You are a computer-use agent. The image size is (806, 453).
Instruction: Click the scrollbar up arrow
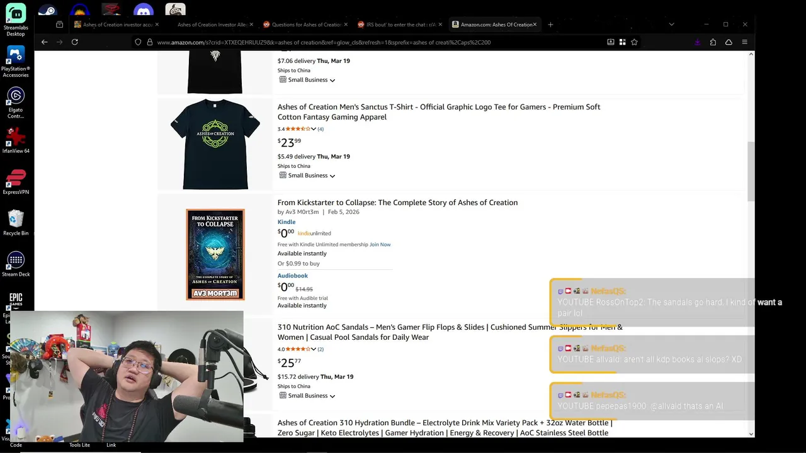click(x=751, y=55)
